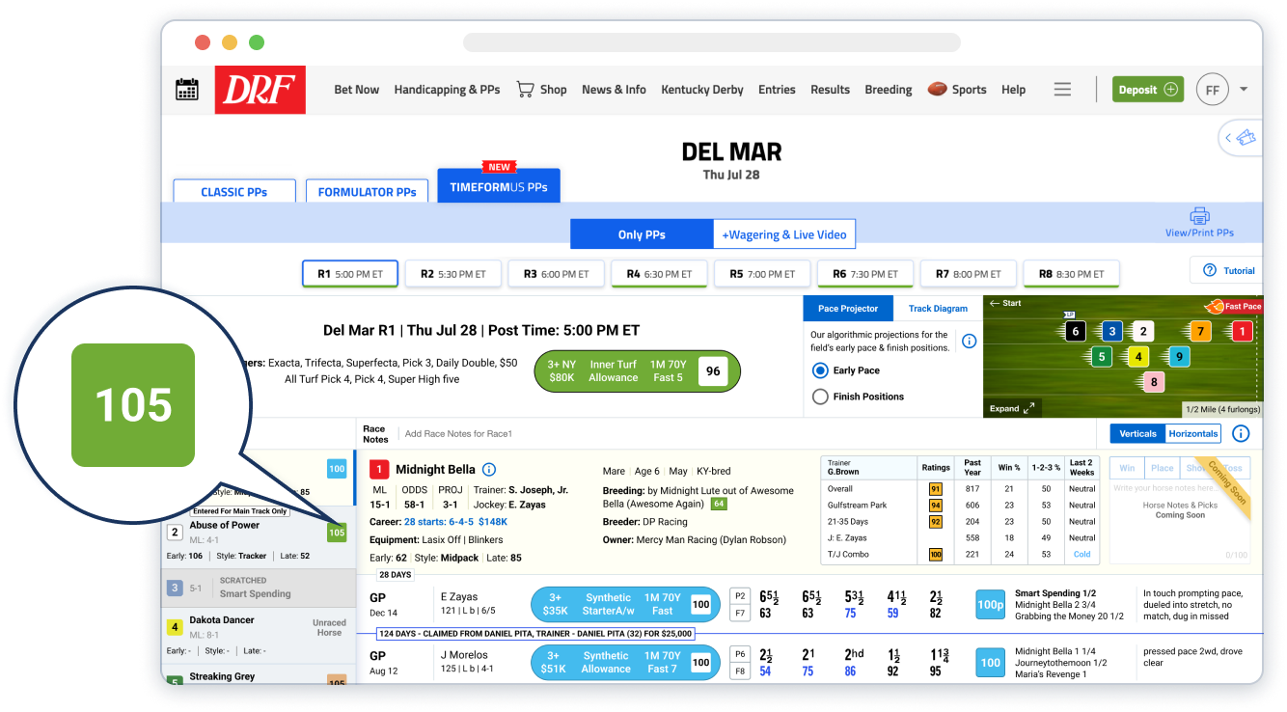The image size is (1287, 712).
Task: Select Only PPs mode
Action: [x=642, y=234]
